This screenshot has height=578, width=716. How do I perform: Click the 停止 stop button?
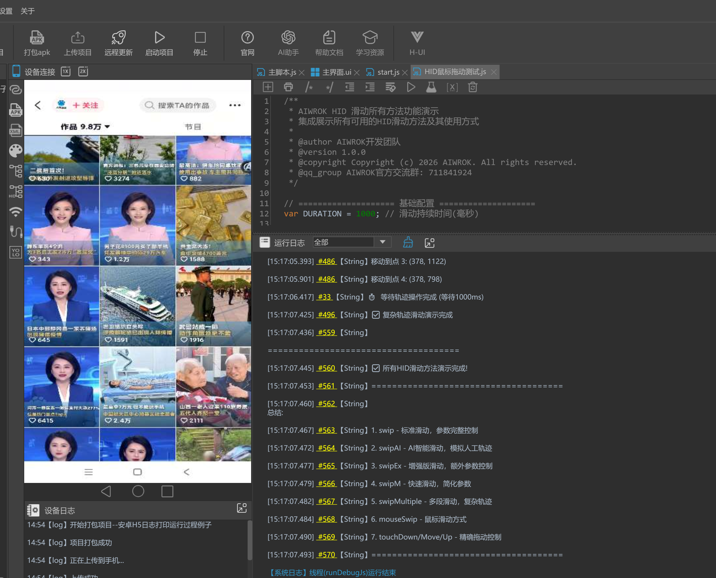click(200, 43)
